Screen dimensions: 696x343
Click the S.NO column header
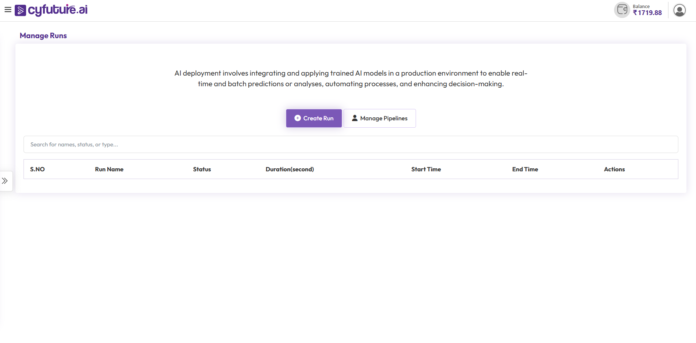click(37, 169)
